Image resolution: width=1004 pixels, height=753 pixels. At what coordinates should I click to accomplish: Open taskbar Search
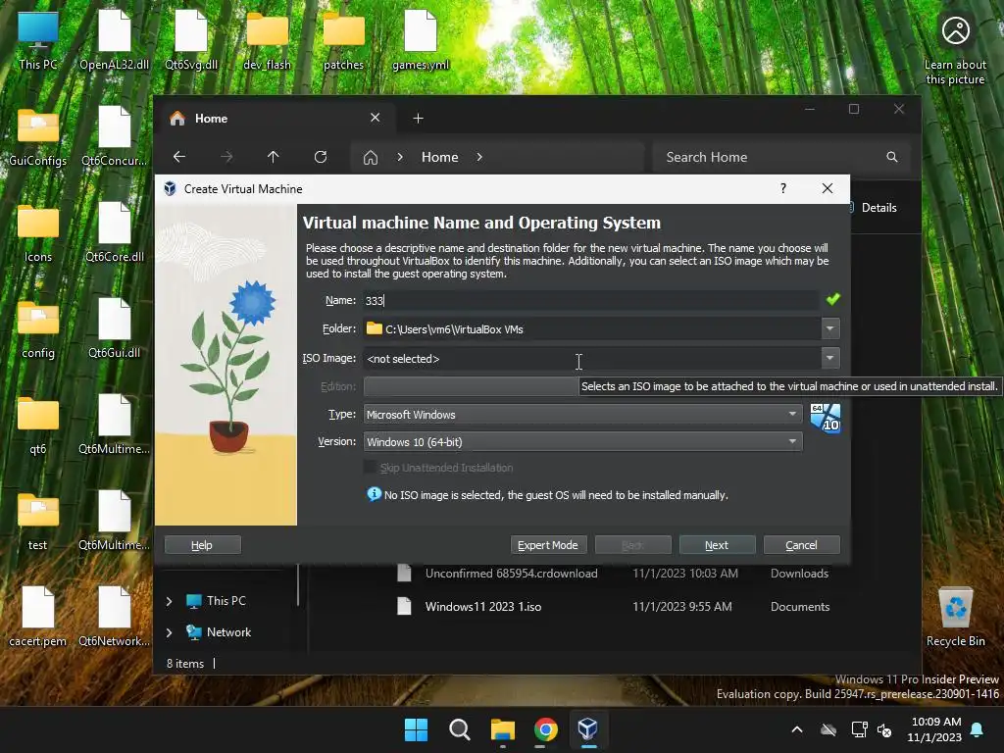[459, 729]
